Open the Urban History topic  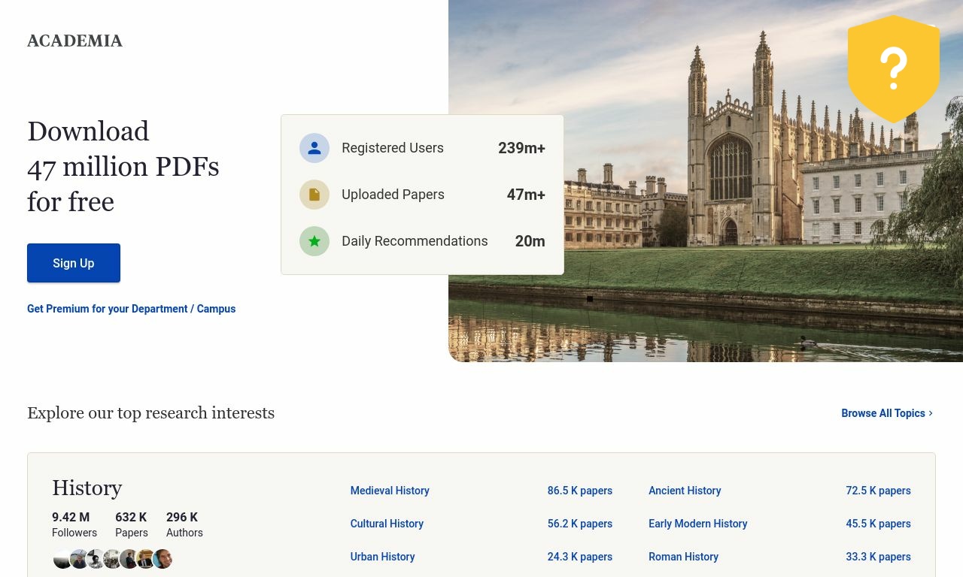pos(382,557)
